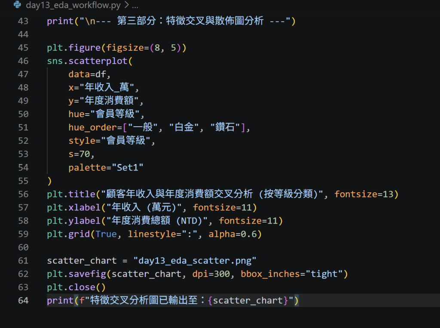The height and width of the screenshot is (328, 440).
Task: Select line number 43 in the gutter
Action: (23, 21)
